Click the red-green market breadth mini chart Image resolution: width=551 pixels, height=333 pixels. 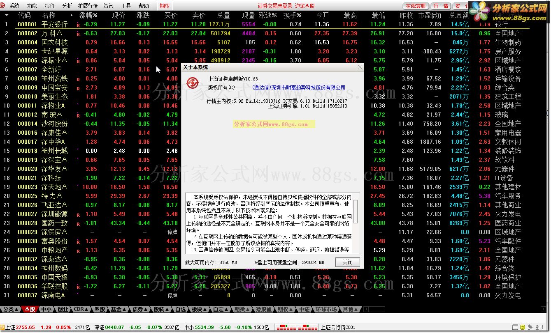click(297, 327)
